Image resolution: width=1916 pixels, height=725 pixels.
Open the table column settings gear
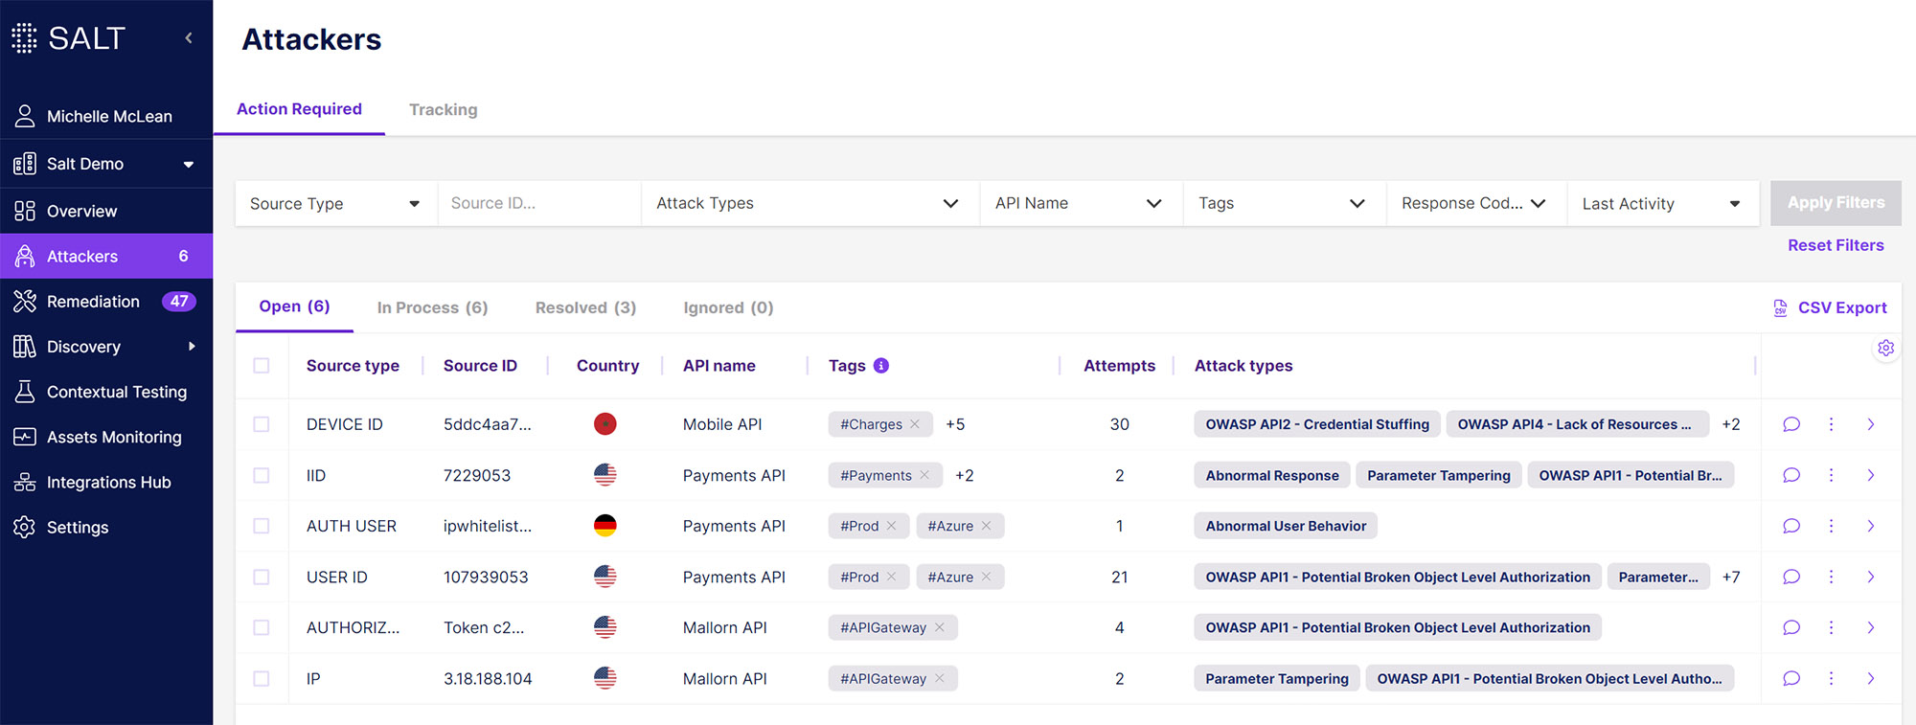point(1885,349)
